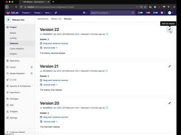Open the Projects menu in navbar
The width and height of the screenshot is (181, 135).
[x=27, y=13]
